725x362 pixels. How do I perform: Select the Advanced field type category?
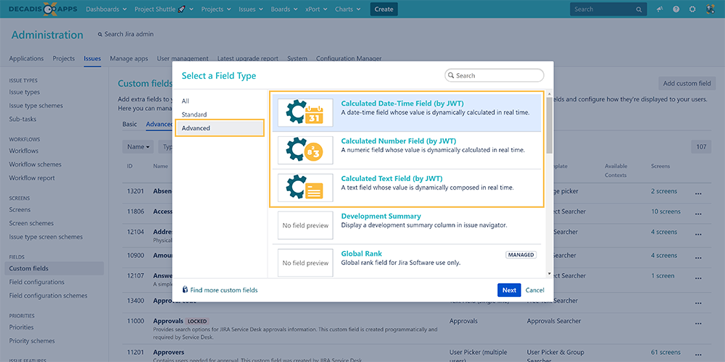pyautogui.click(x=220, y=128)
